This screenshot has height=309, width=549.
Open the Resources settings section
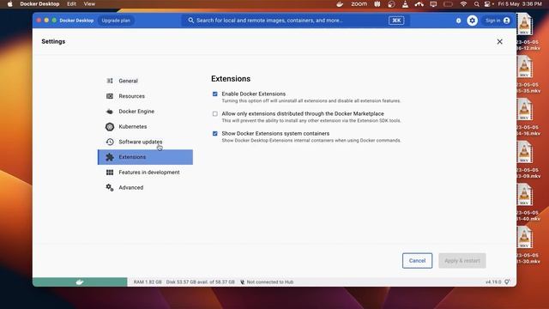pos(145,96)
